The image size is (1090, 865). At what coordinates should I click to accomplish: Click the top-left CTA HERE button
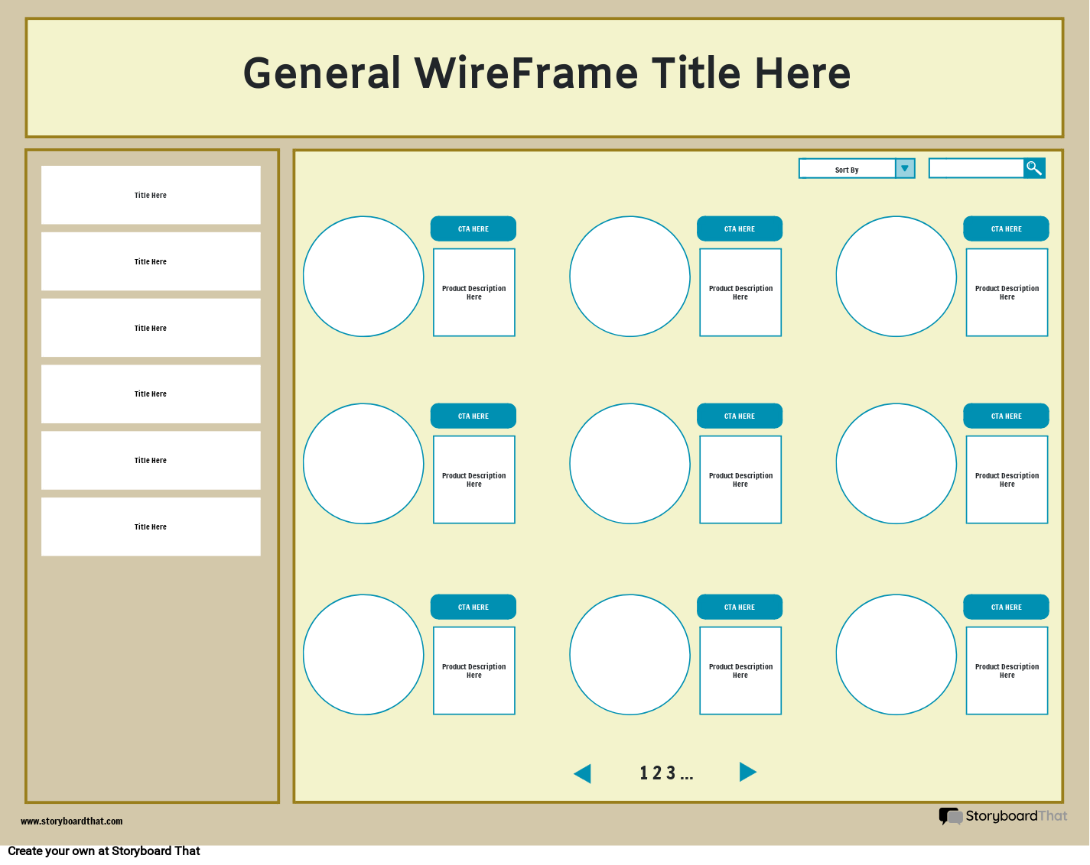(473, 228)
